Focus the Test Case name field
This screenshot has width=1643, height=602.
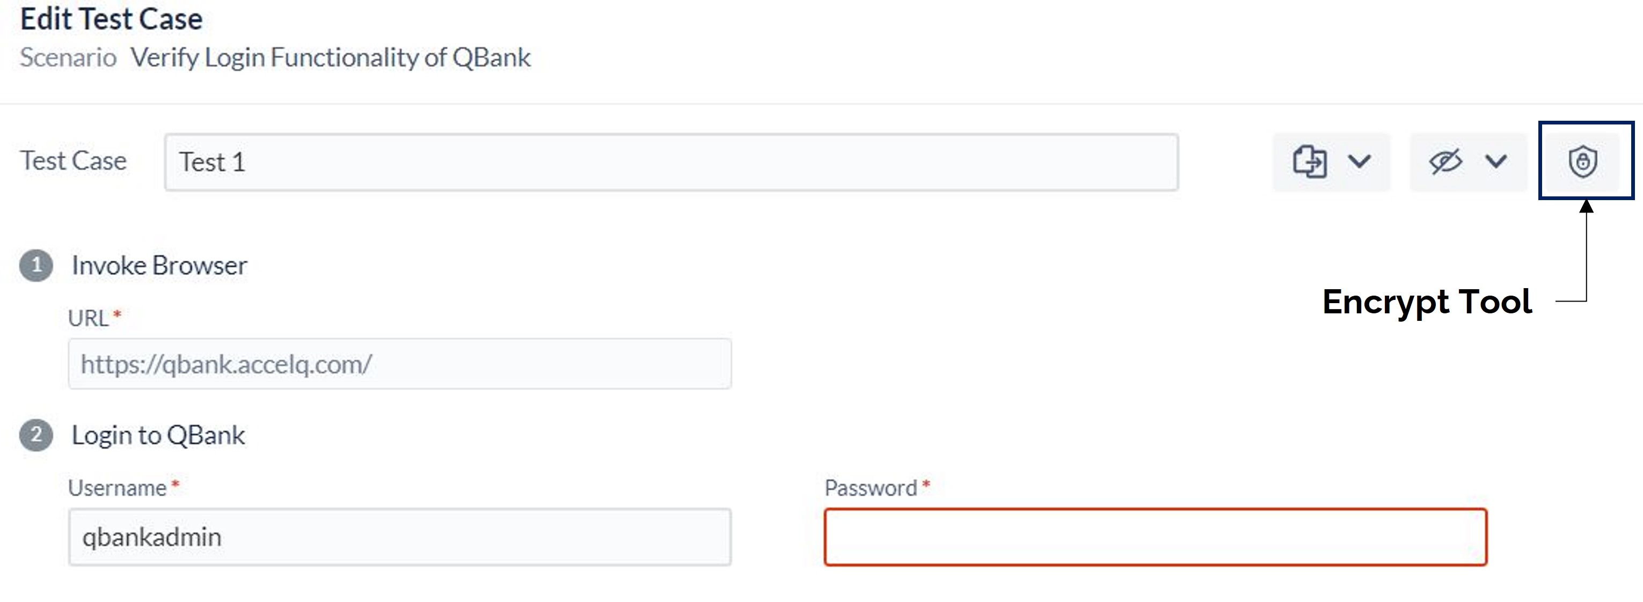coord(671,162)
